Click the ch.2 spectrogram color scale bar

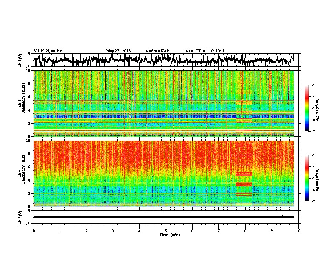307,178
